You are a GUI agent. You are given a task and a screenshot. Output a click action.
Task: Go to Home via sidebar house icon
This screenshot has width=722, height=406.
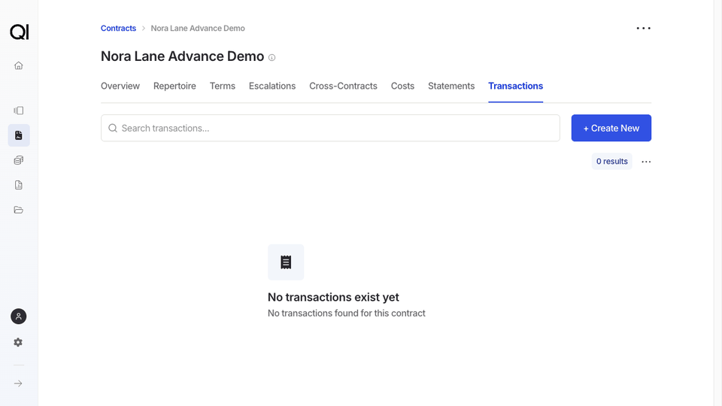point(18,65)
